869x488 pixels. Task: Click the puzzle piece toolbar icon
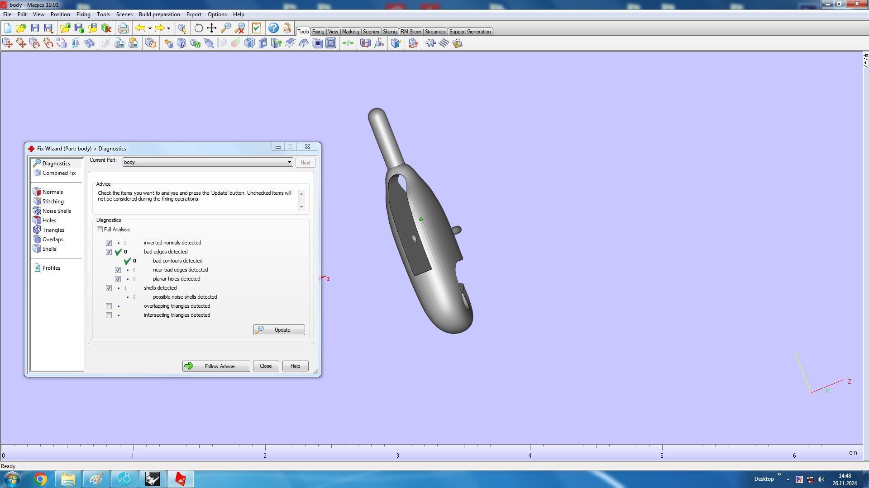(430, 43)
